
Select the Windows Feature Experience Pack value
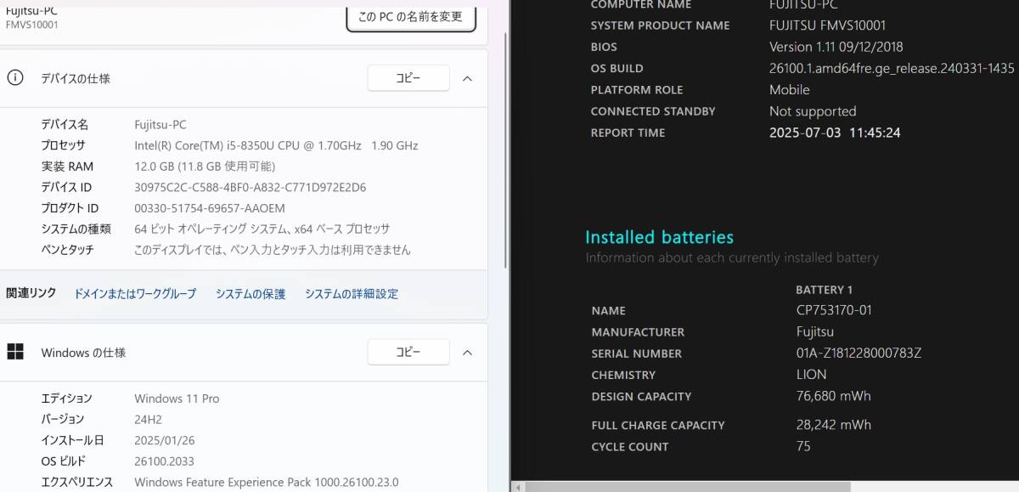click(266, 482)
